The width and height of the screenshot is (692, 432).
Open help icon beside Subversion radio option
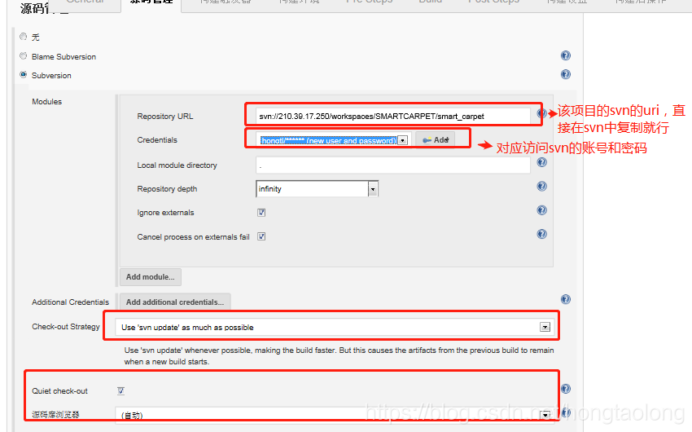pyautogui.click(x=565, y=74)
